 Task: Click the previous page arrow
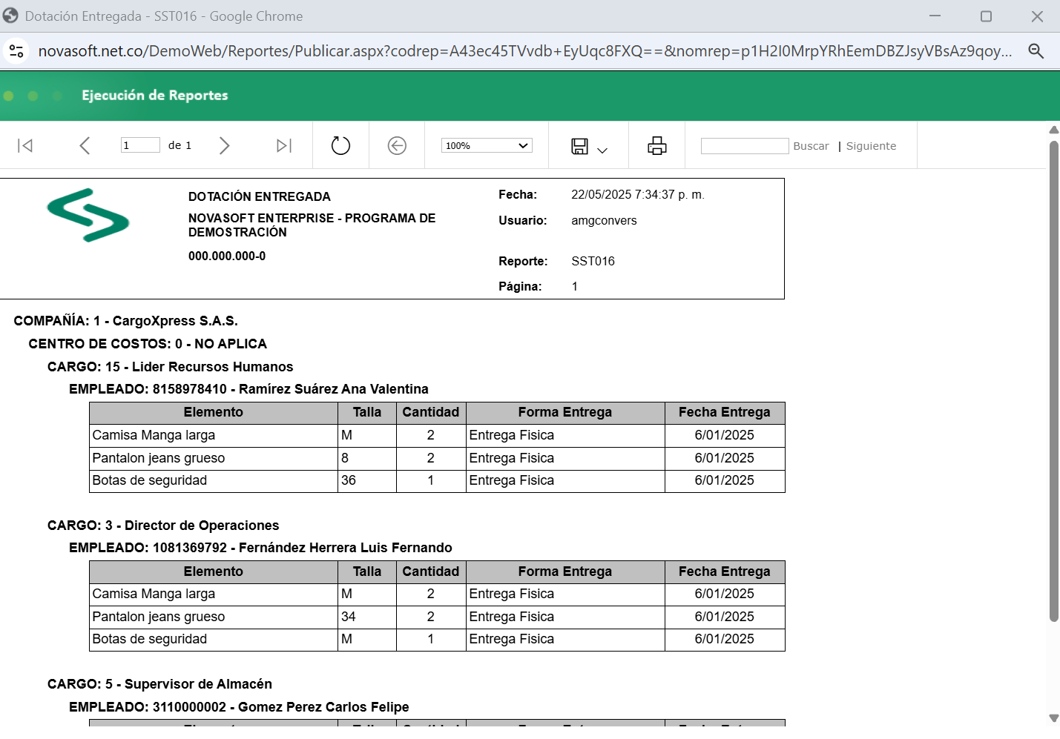85,145
